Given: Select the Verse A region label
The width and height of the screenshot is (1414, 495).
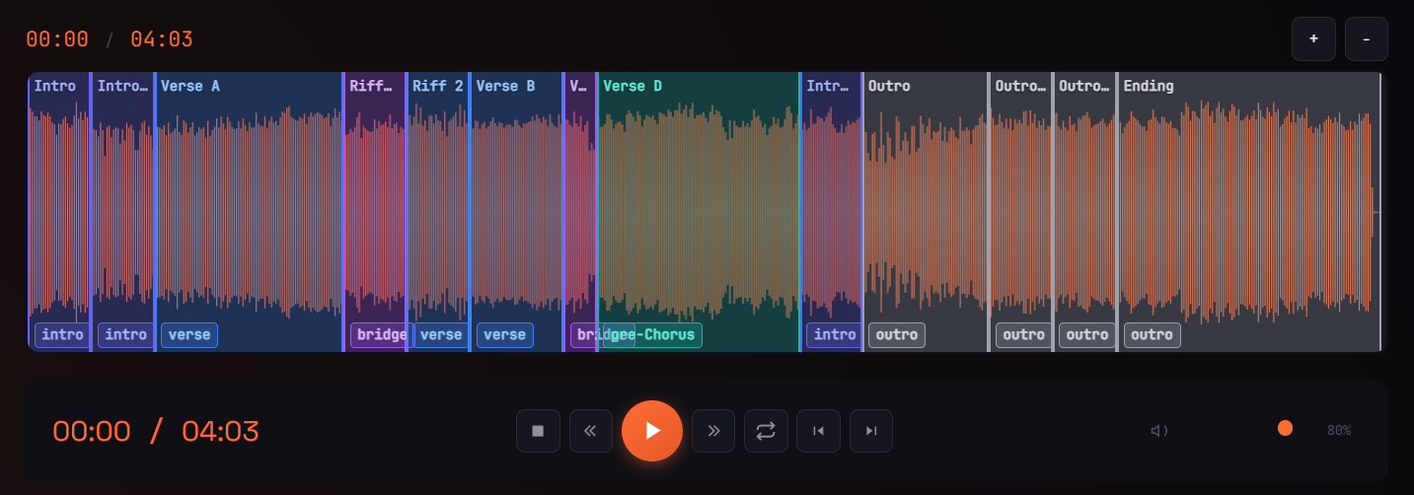Looking at the screenshot, I should point(190,86).
